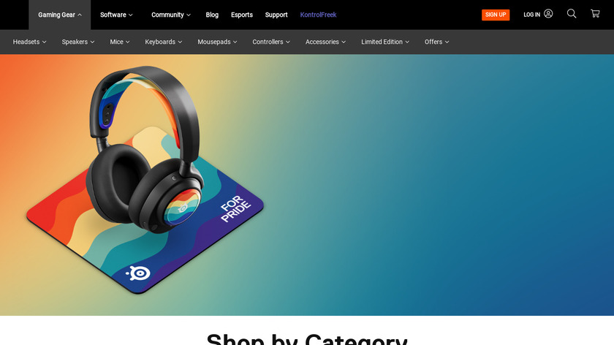
Task: Expand the Speakers category menu
Action: point(78,42)
